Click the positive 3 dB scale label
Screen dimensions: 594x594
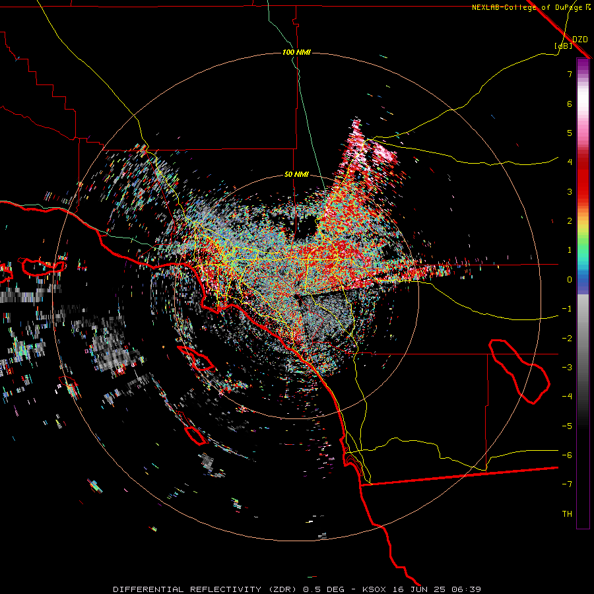[x=570, y=191]
